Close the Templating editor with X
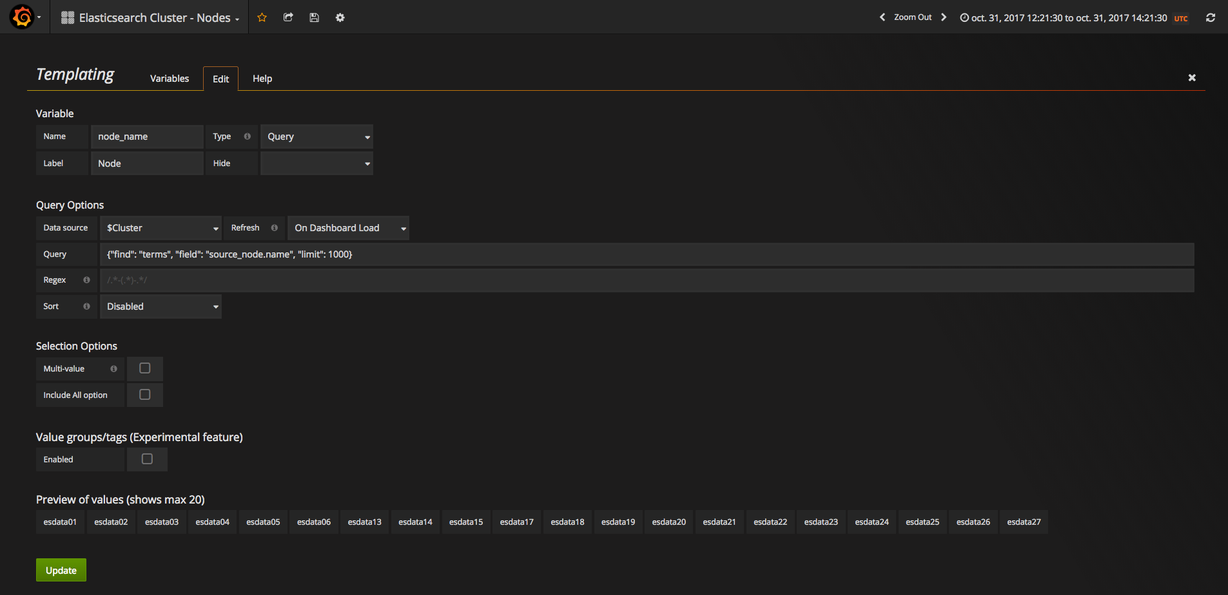The width and height of the screenshot is (1228, 595). point(1192,78)
